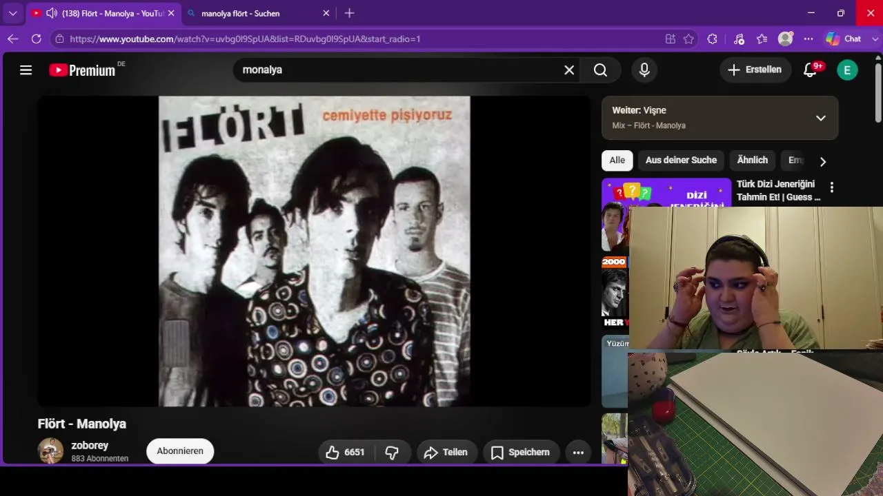Click the video title Flört - Manolya
883x496 pixels.
[82, 424]
